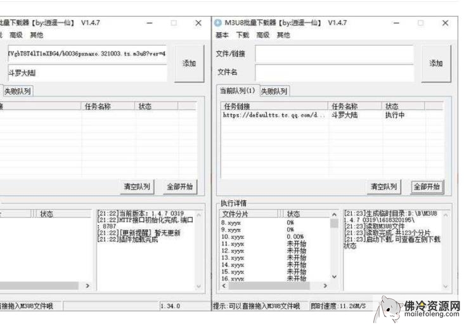Open the 基本 menu in right window

[222, 35]
